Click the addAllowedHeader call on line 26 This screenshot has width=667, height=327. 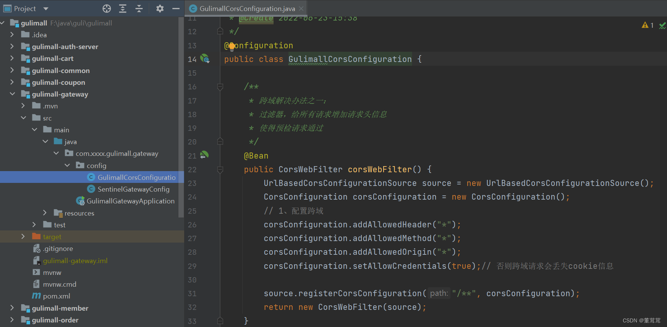(392, 224)
